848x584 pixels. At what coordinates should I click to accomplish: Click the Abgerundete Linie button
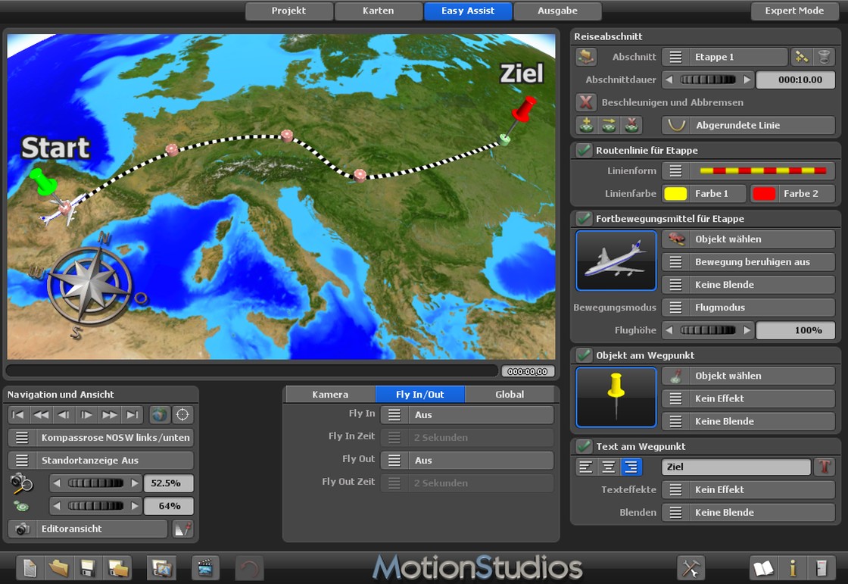pos(748,125)
